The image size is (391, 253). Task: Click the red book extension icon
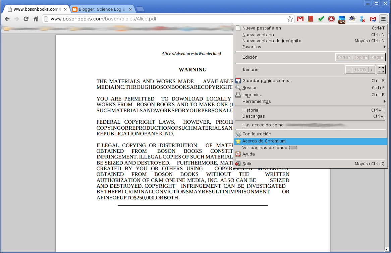311,19
